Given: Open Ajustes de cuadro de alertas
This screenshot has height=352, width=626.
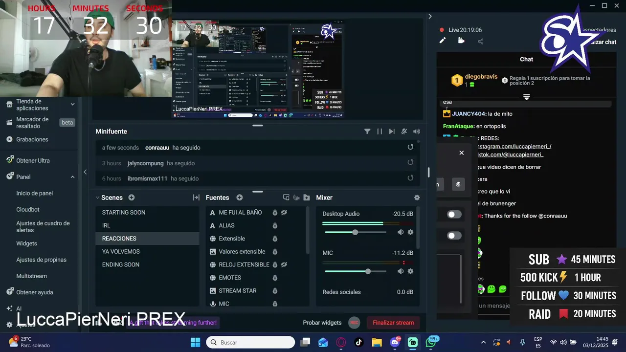Looking at the screenshot, I should pos(43,226).
